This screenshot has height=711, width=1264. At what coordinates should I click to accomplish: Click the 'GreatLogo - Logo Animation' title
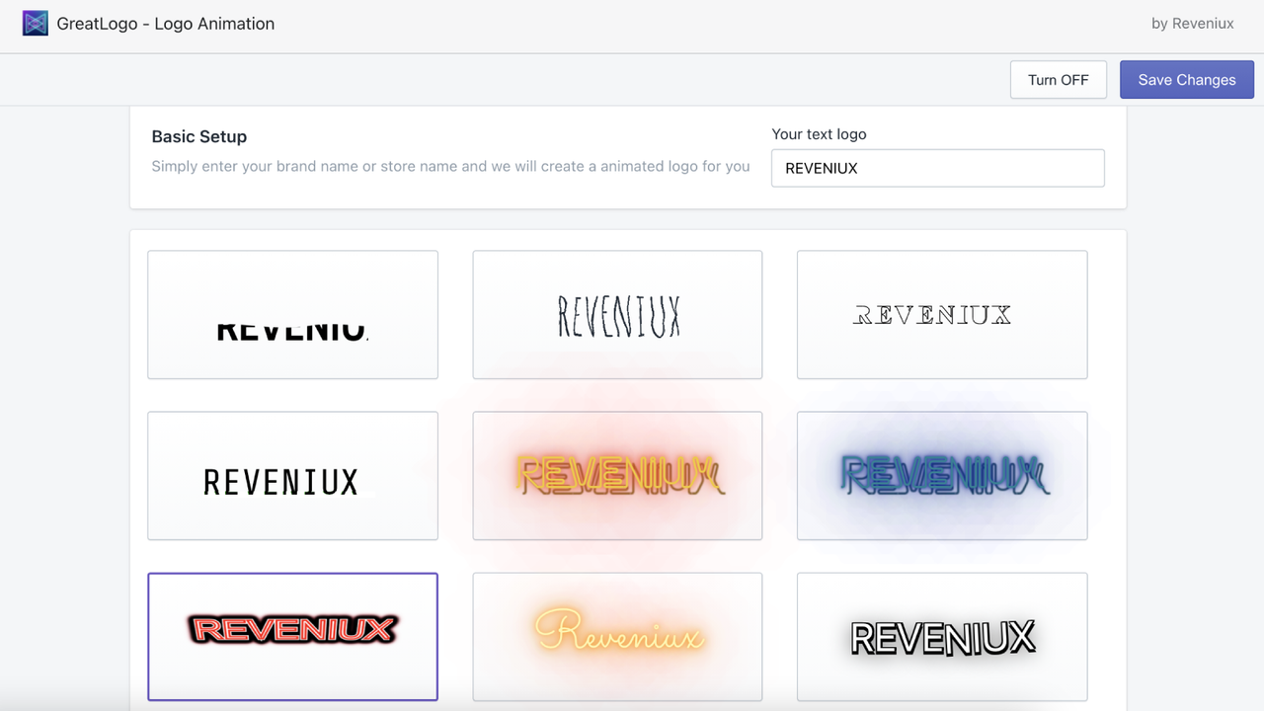[x=166, y=24]
